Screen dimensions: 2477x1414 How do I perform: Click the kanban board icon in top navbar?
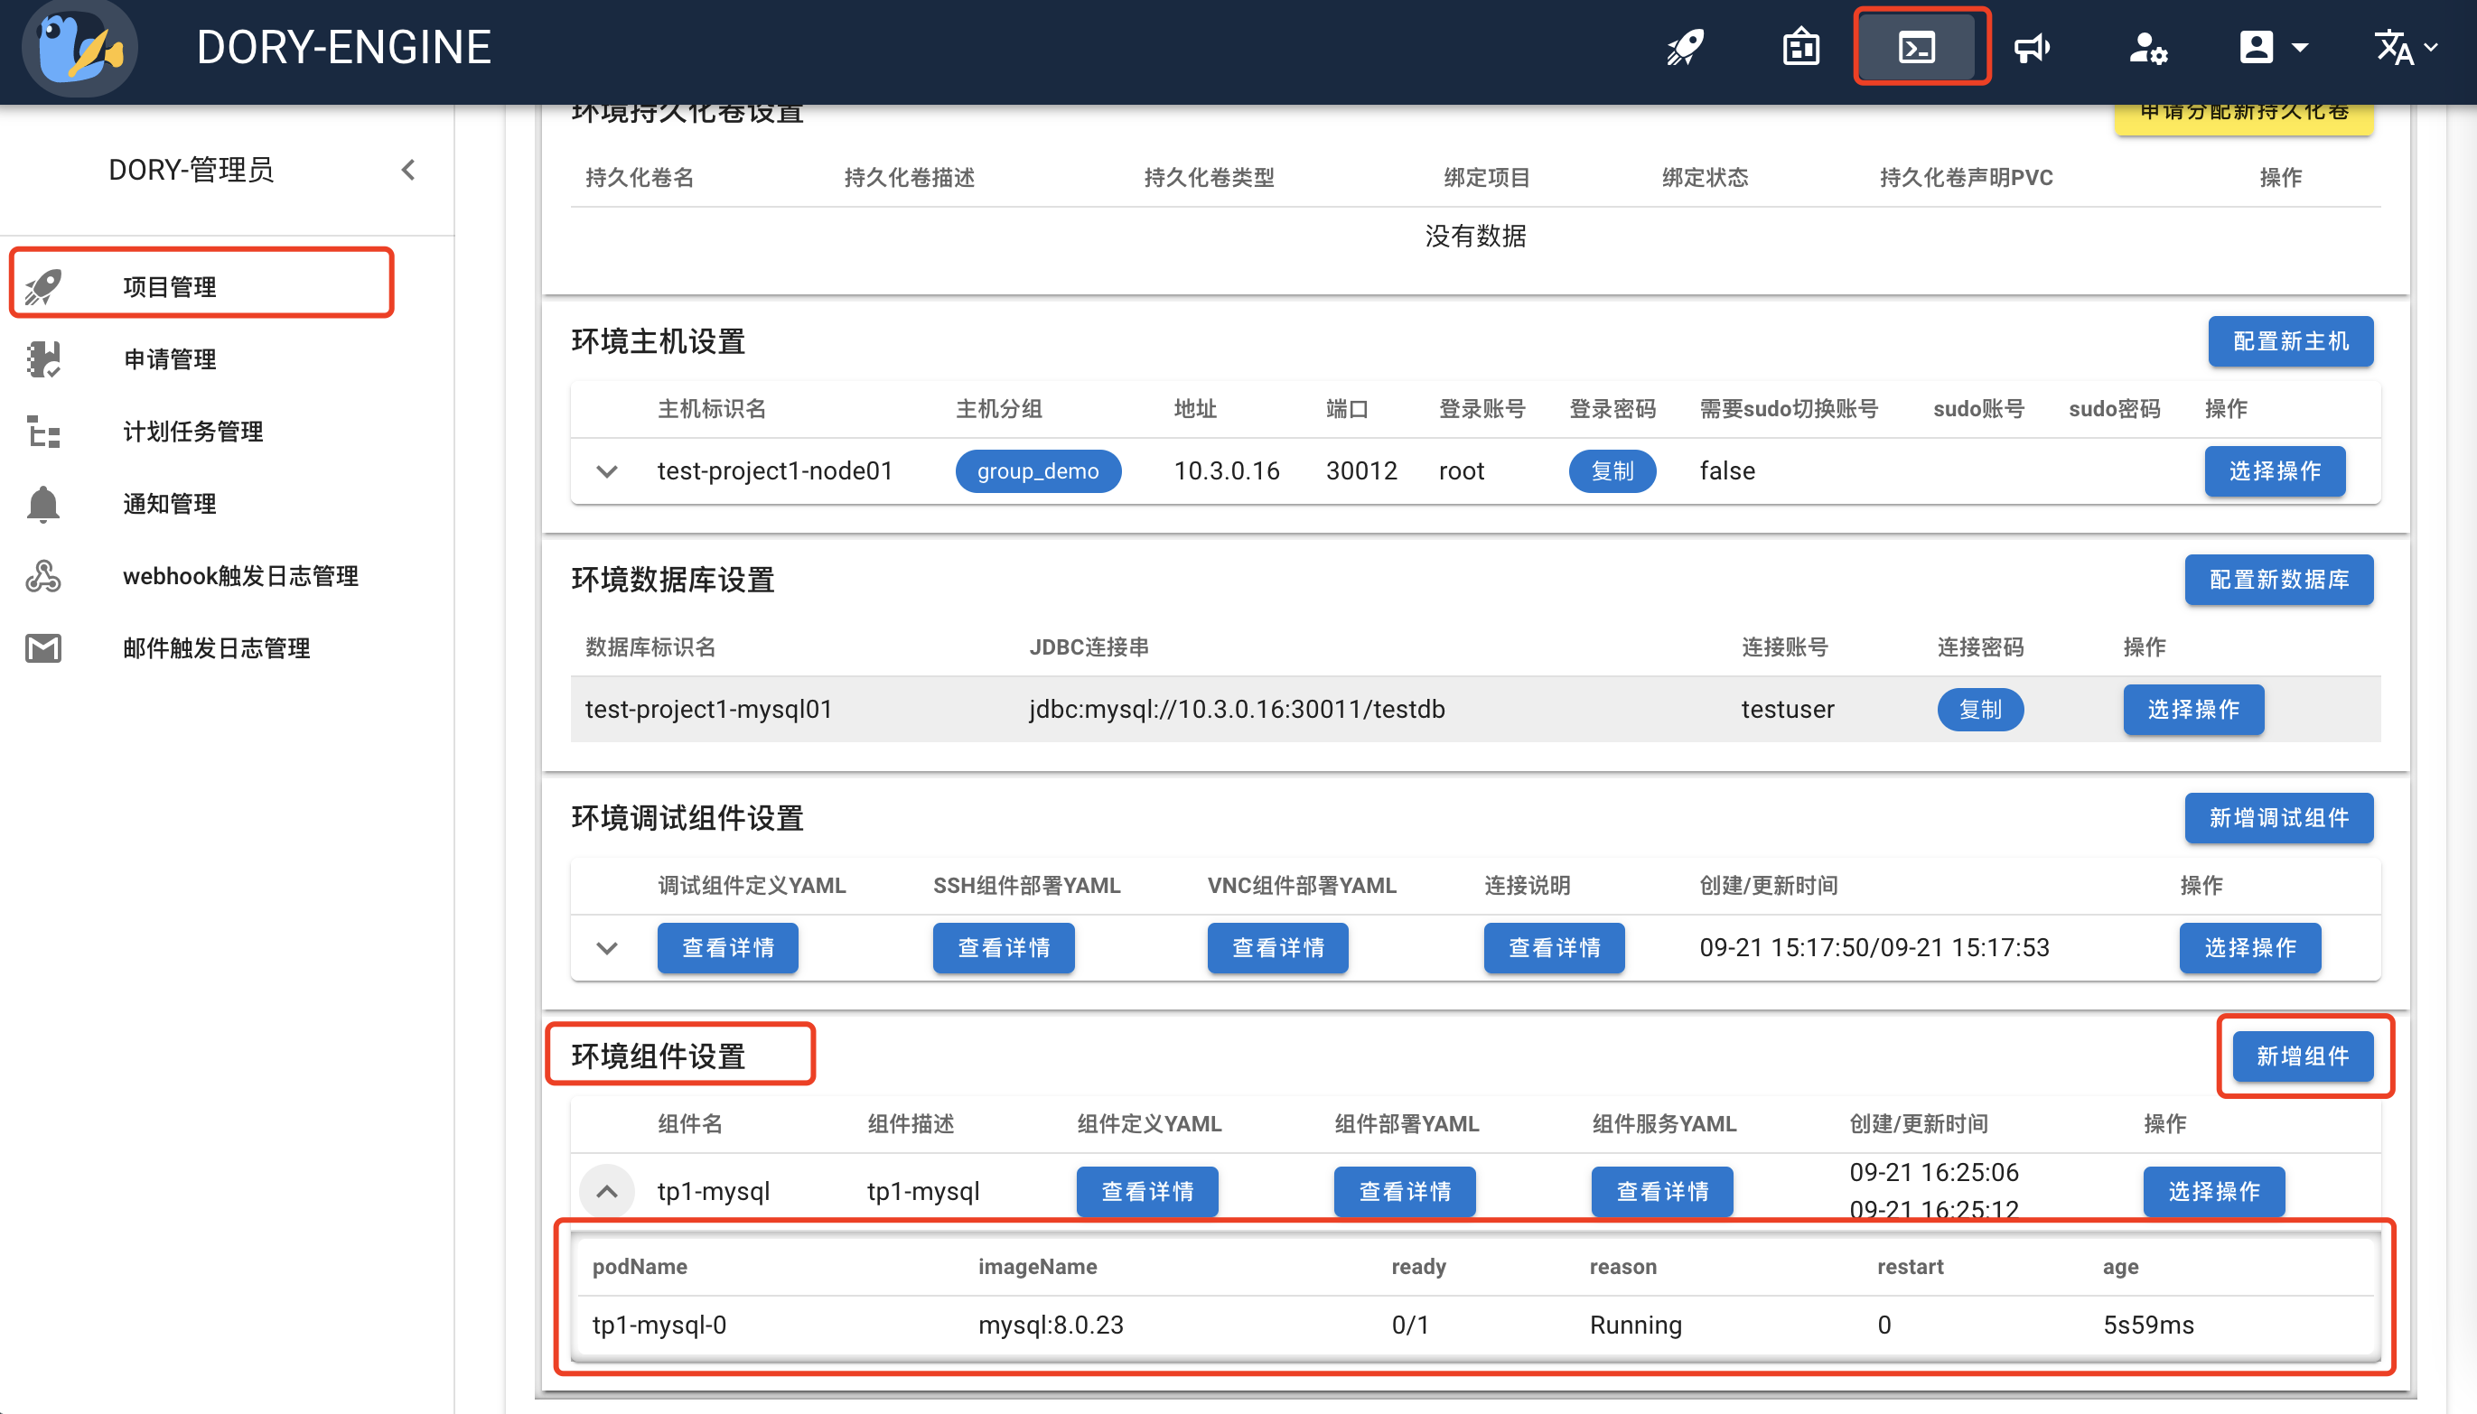(1802, 47)
